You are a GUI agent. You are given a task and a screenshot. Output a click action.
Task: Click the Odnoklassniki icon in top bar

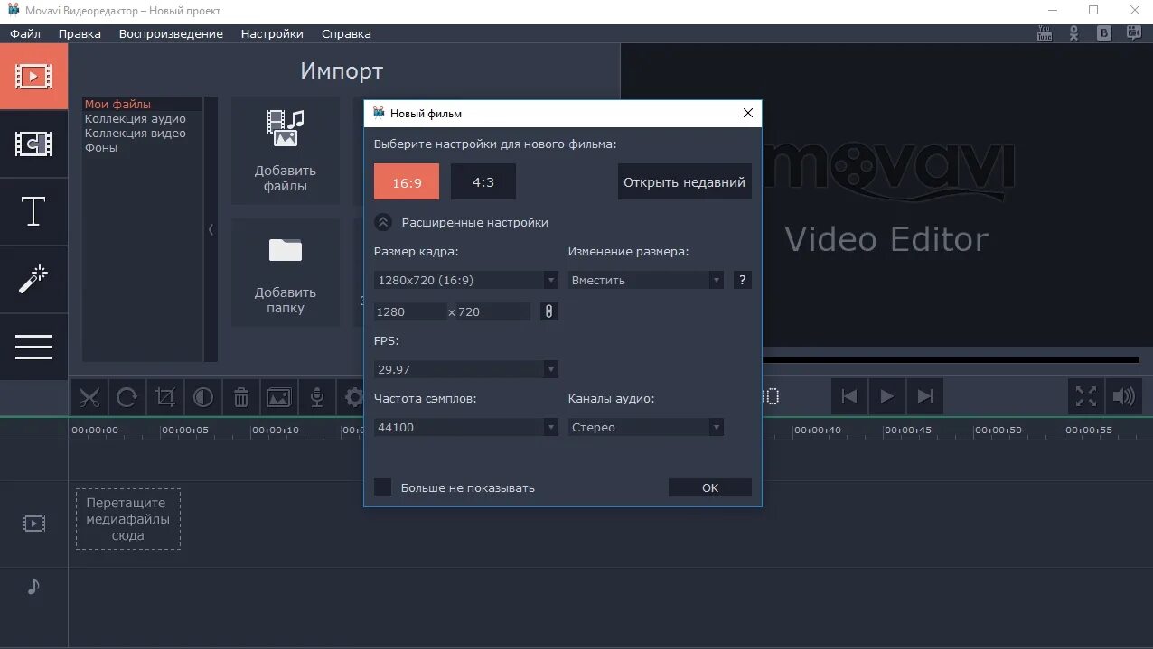tap(1073, 33)
